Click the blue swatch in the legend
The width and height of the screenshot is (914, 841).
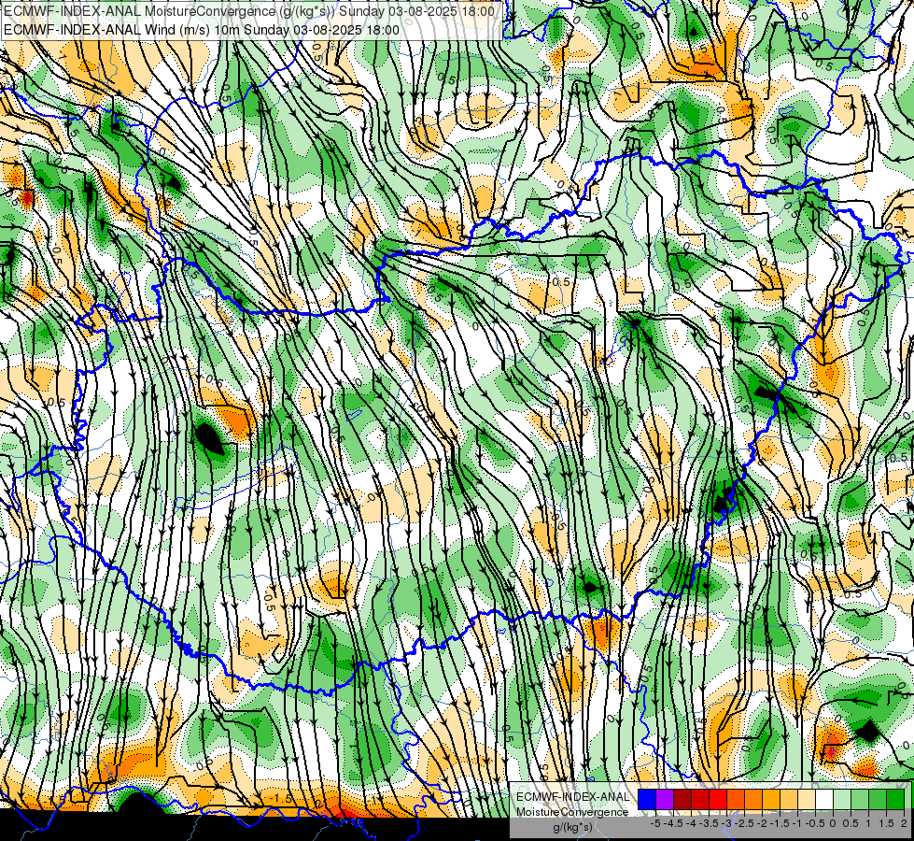(x=647, y=800)
